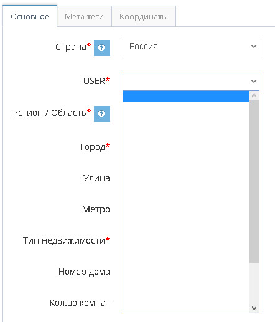The width and height of the screenshot is (275, 322).
Task: Select the Основное tab
Action: 30,16
